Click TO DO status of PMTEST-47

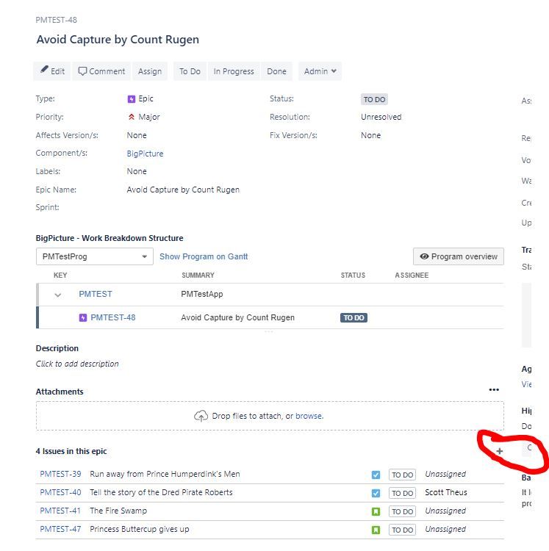tap(403, 530)
